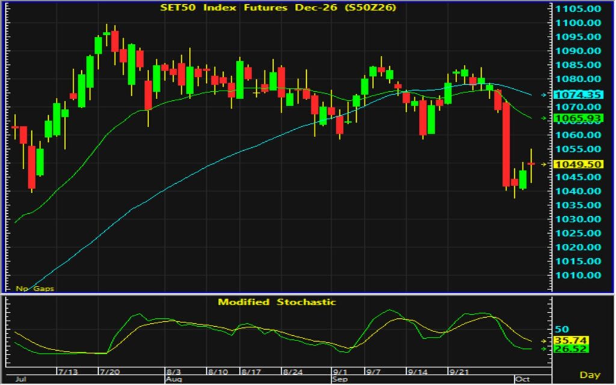This screenshot has width=616, height=385.
Task: Click the 9/21 date label
Action: point(458,372)
